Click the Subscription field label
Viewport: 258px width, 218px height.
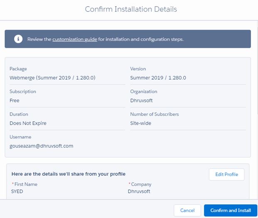point(23,92)
